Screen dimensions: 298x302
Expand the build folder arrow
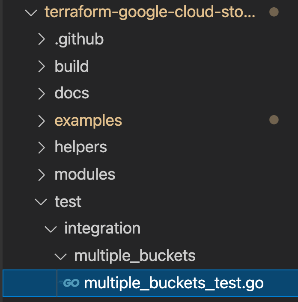41,66
